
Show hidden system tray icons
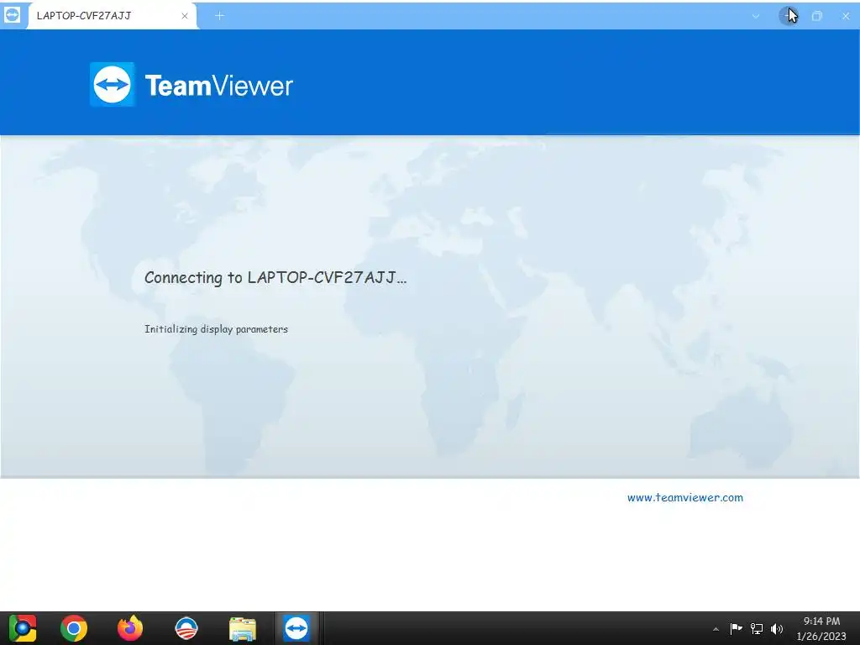tap(716, 629)
